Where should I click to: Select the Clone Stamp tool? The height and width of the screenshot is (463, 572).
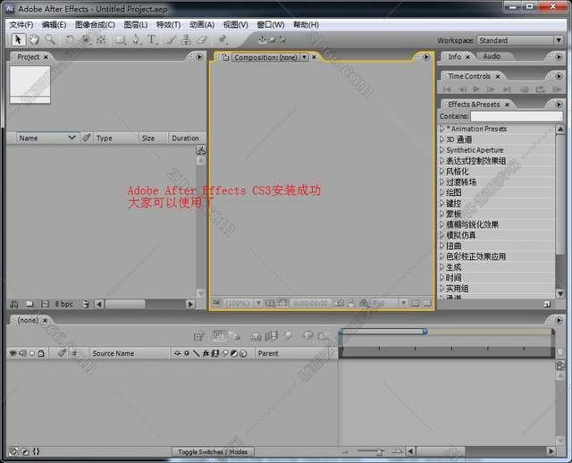coord(186,39)
